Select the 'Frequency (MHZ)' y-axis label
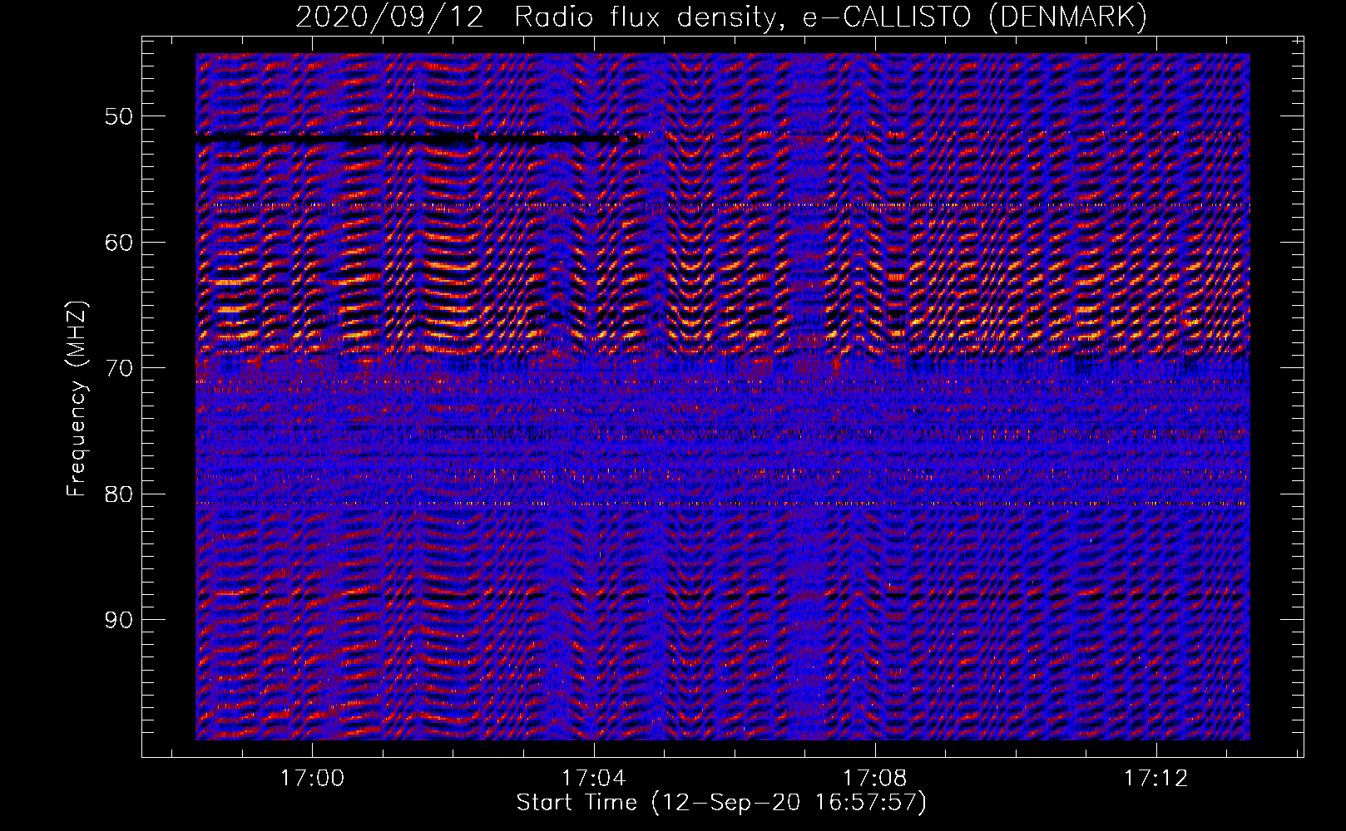Screen dimensions: 1346x831 click(77, 399)
